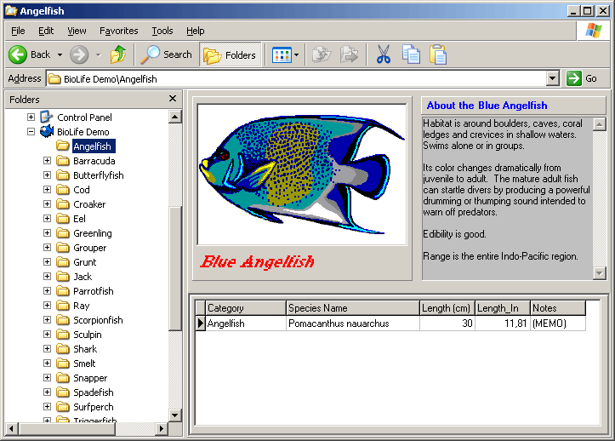Screen dimensions: 615x441
Task: Click the Blue Angelfish picture
Action: click(302, 175)
